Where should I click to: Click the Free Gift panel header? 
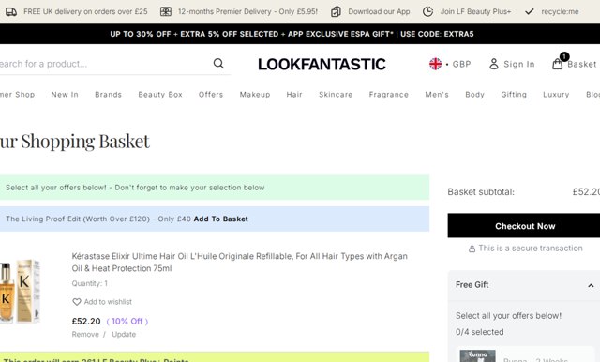[x=524, y=285]
